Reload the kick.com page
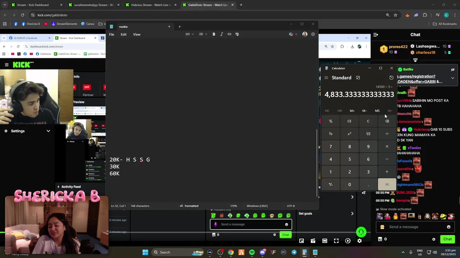This screenshot has height=258, width=460. point(22,15)
